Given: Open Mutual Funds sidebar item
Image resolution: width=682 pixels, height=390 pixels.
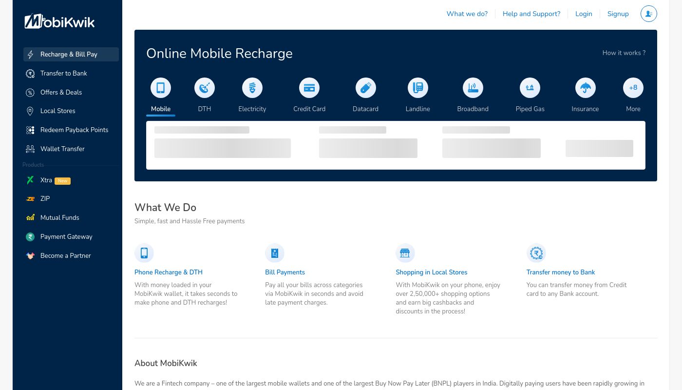Looking at the screenshot, I should tap(59, 218).
